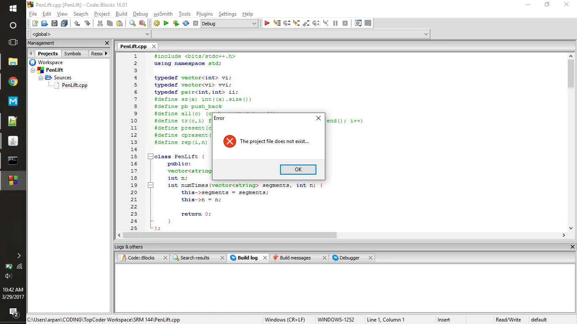Click the Replace icon in toolbar
This screenshot has height=324, width=577.
(x=142, y=24)
